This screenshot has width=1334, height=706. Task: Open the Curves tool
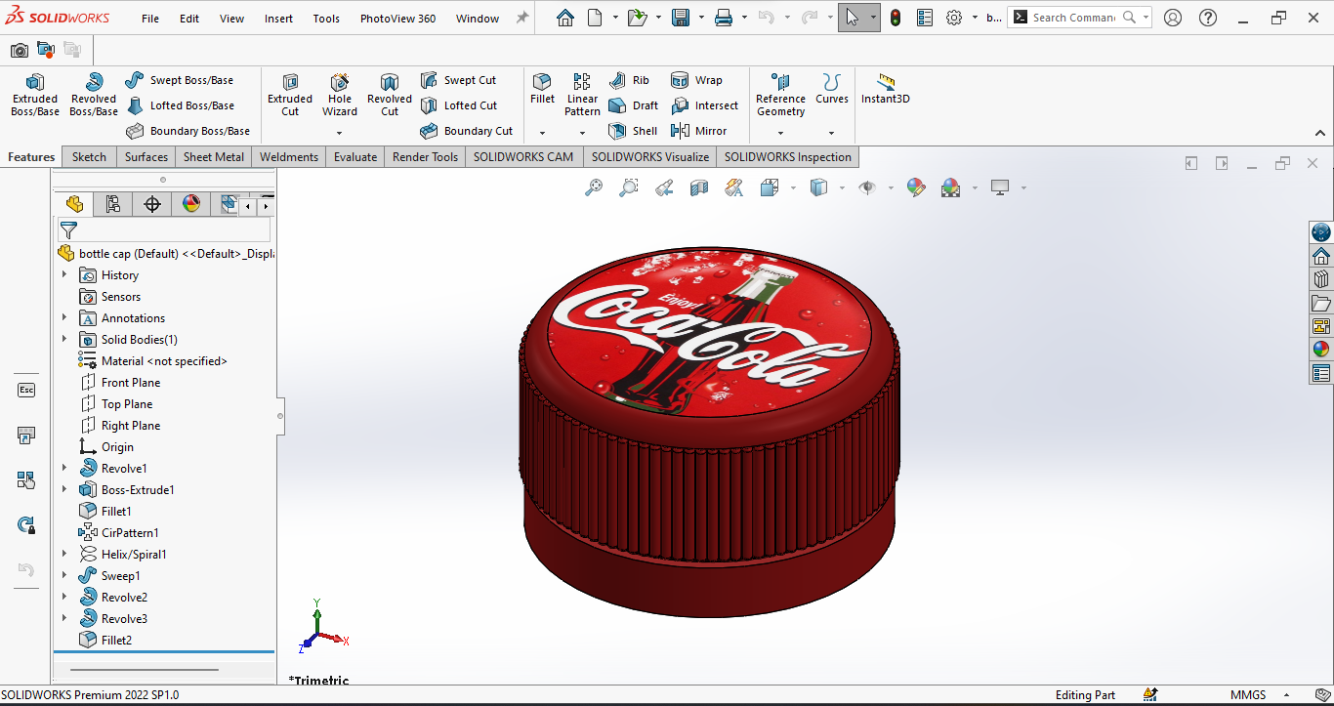[x=832, y=89]
